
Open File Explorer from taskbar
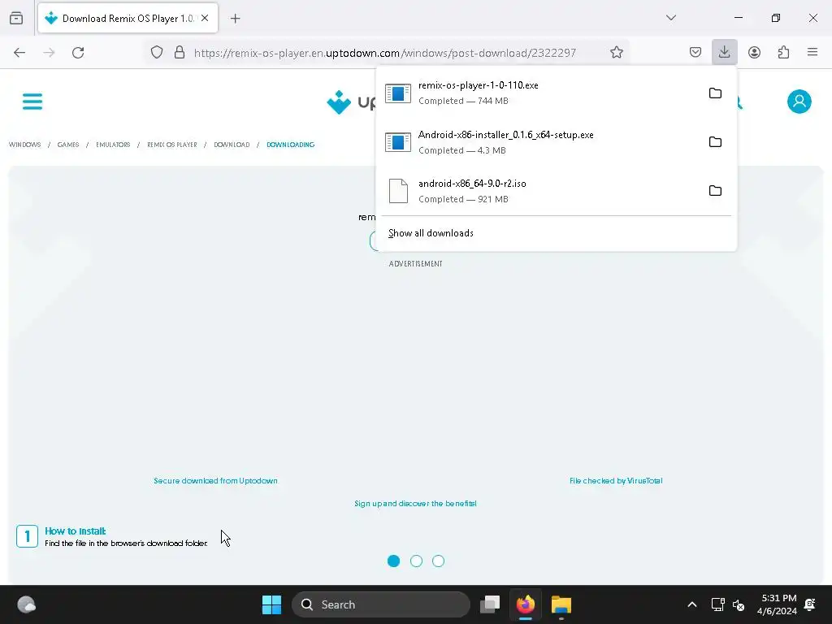pos(561,604)
